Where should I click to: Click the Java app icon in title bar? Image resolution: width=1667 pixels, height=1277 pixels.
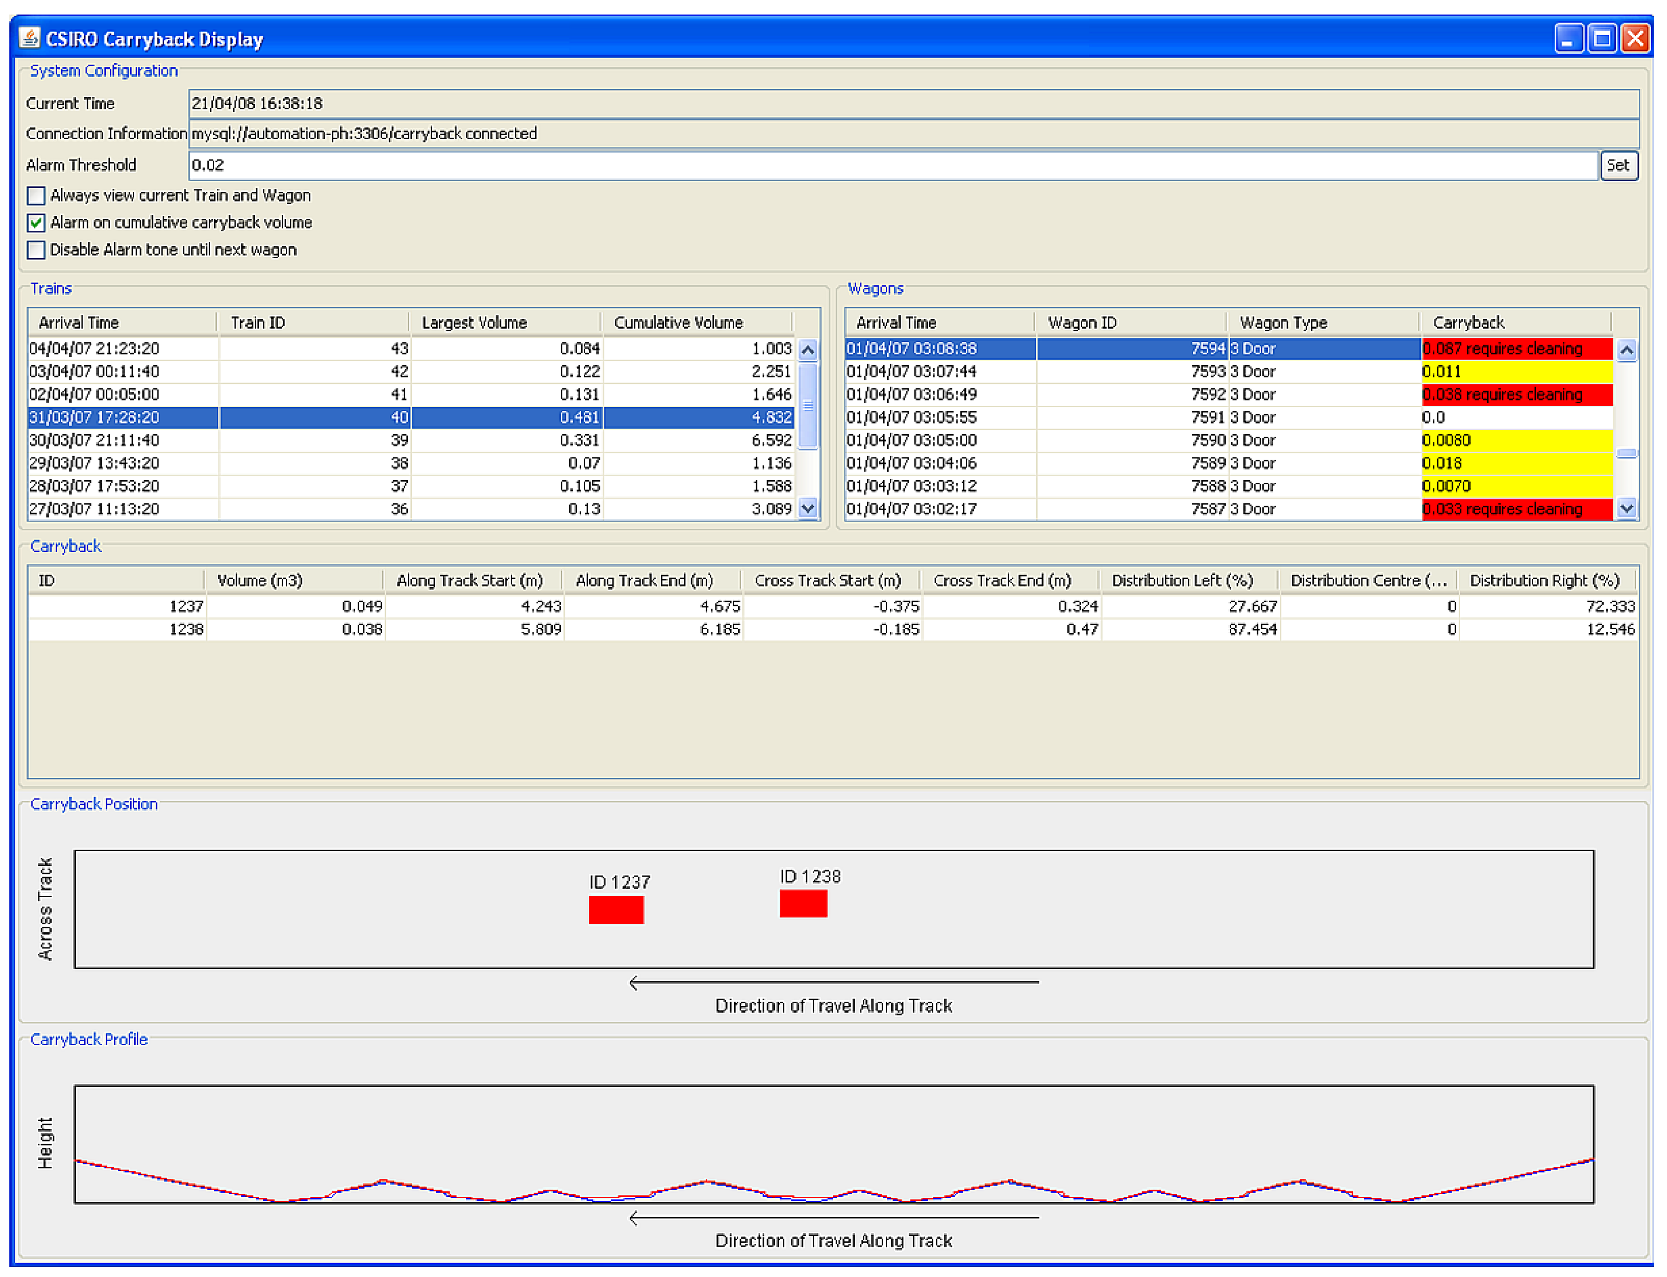click(29, 38)
